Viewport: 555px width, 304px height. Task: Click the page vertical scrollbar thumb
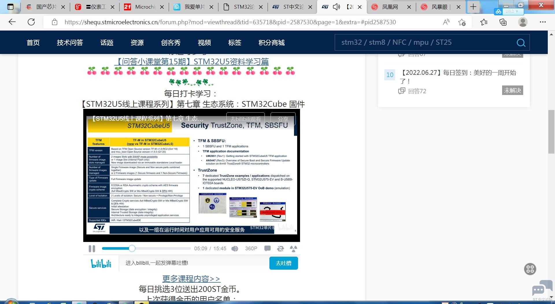pyautogui.click(x=551, y=132)
